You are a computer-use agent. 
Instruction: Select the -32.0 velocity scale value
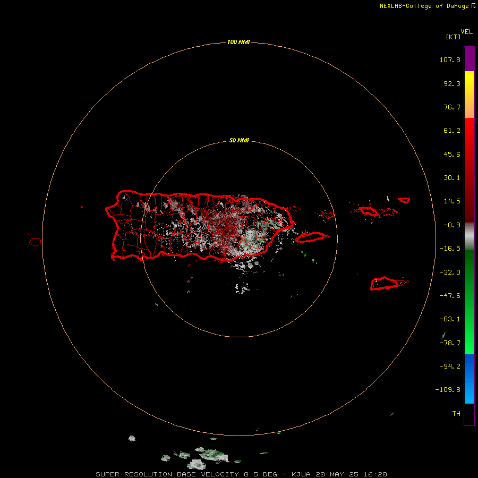click(450, 272)
